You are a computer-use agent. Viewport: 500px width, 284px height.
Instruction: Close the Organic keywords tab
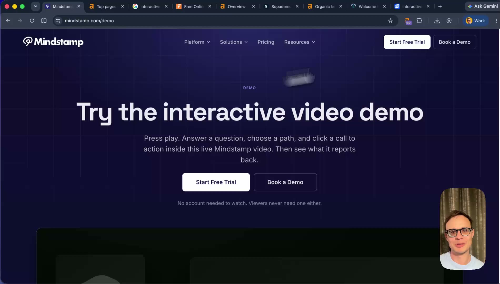pyautogui.click(x=341, y=6)
